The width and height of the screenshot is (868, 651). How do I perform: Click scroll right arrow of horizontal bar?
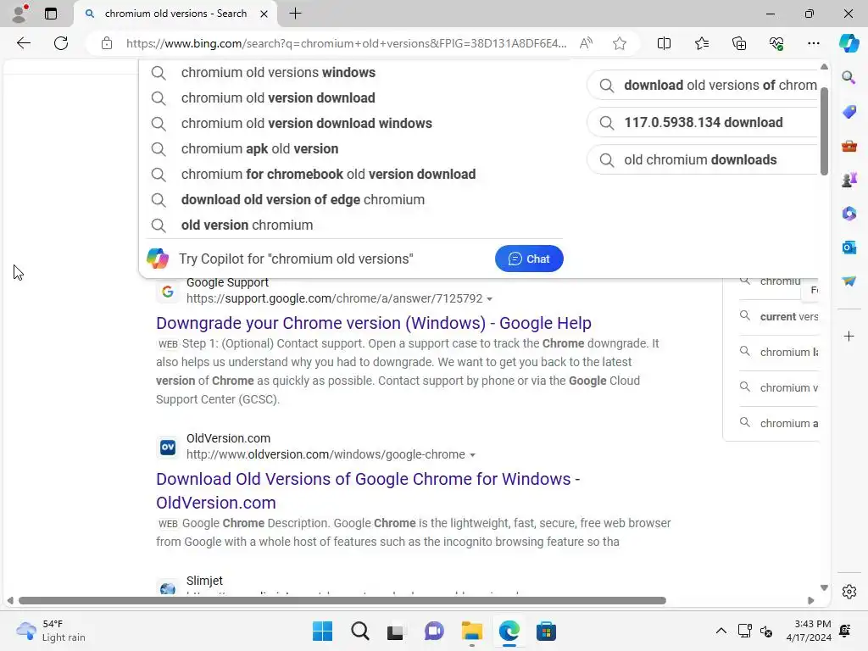(x=811, y=601)
